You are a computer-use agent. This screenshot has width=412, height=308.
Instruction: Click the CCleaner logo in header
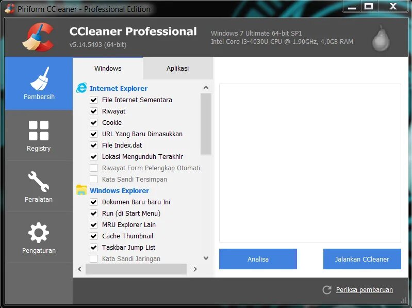(x=38, y=37)
